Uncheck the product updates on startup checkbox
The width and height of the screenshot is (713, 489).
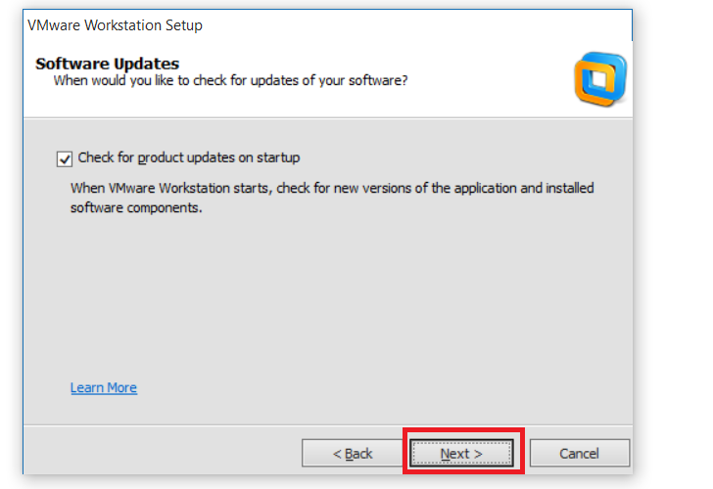(66, 158)
